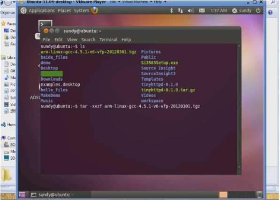The height and width of the screenshot is (200, 280).
Task: Click the show desktop icon in bottom panel
Action: coord(22,195)
